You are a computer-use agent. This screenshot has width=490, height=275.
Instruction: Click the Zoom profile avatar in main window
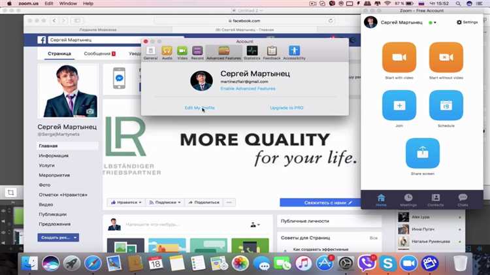click(x=370, y=22)
